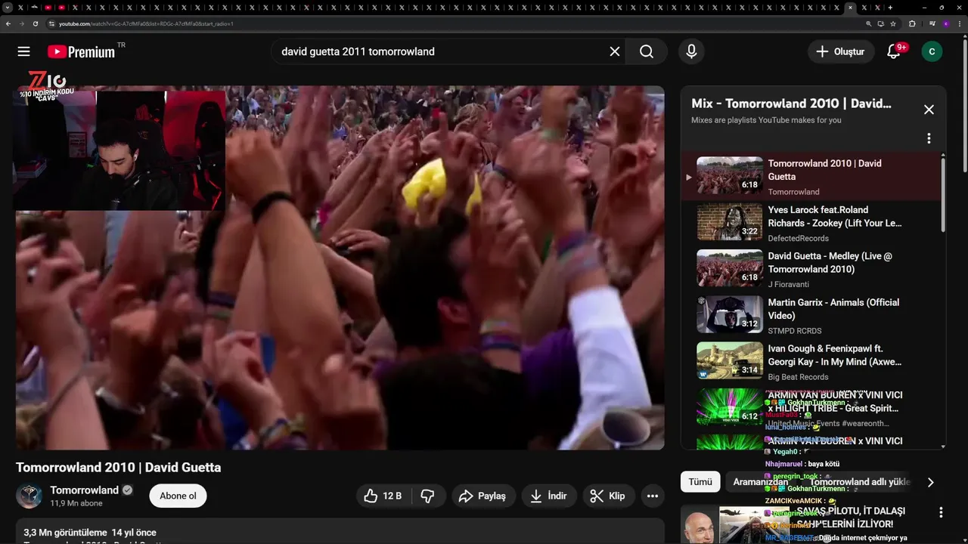Image resolution: width=968 pixels, height=544 pixels.
Task: Open more video actions menu
Action: click(x=653, y=496)
